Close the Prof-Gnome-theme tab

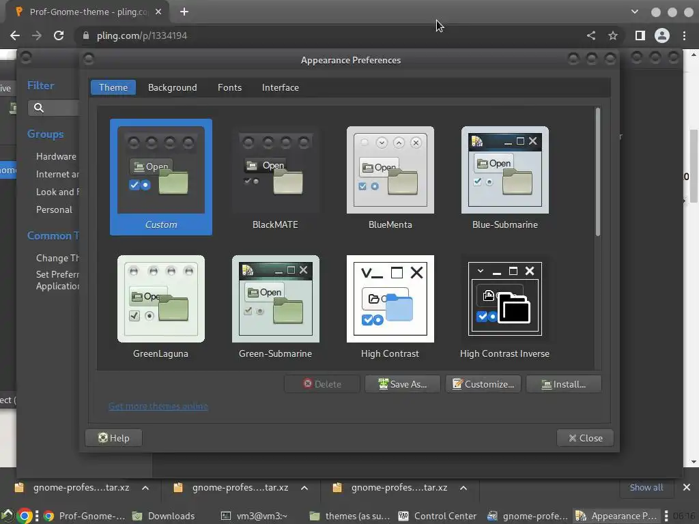pyautogui.click(x=158, y=12)
